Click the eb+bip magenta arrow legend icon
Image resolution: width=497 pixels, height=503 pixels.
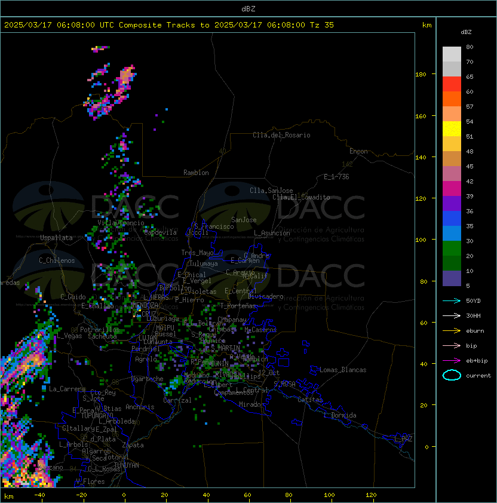(x=452, y=361)
